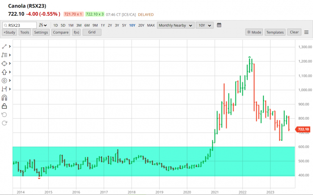Click the f(x) expressions button
Screen dimensions: 313x195
tap(76, 32)
